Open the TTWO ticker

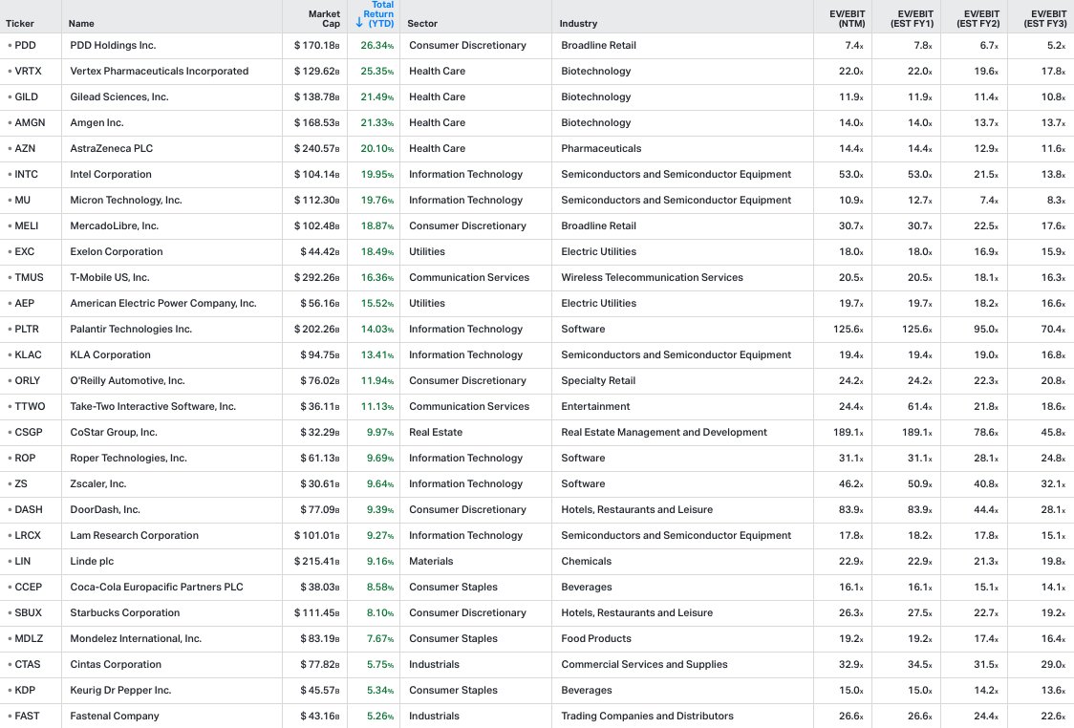point(31,407)
